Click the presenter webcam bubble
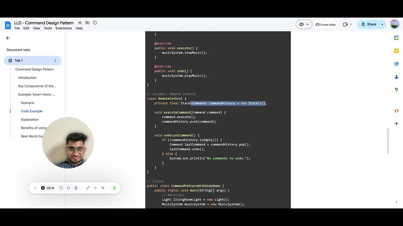 [68, 143]
